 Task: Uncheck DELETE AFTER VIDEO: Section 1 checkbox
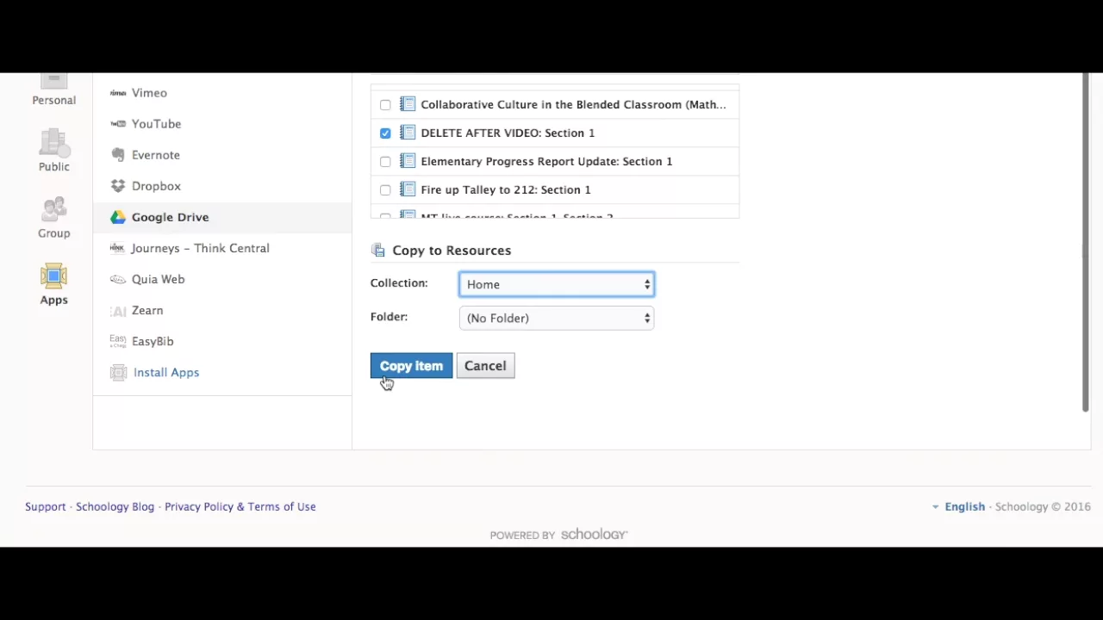pyautogui.click(x=385, y=133)
